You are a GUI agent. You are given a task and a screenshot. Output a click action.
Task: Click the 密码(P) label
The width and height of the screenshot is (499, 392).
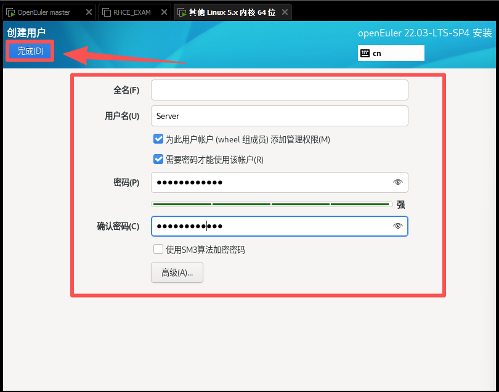[126, 182]
